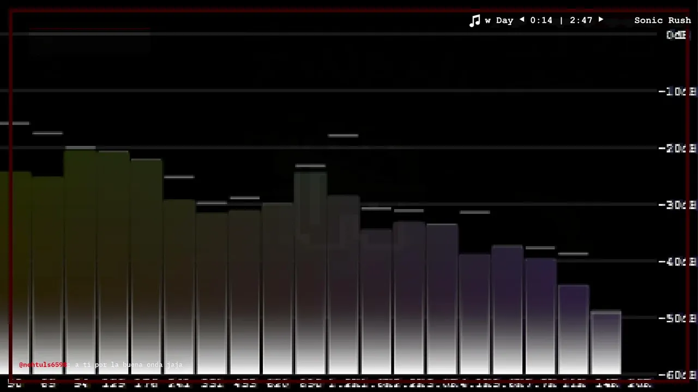Click the elapsed time 0:14
698x392 pixels.
(541, 20)
